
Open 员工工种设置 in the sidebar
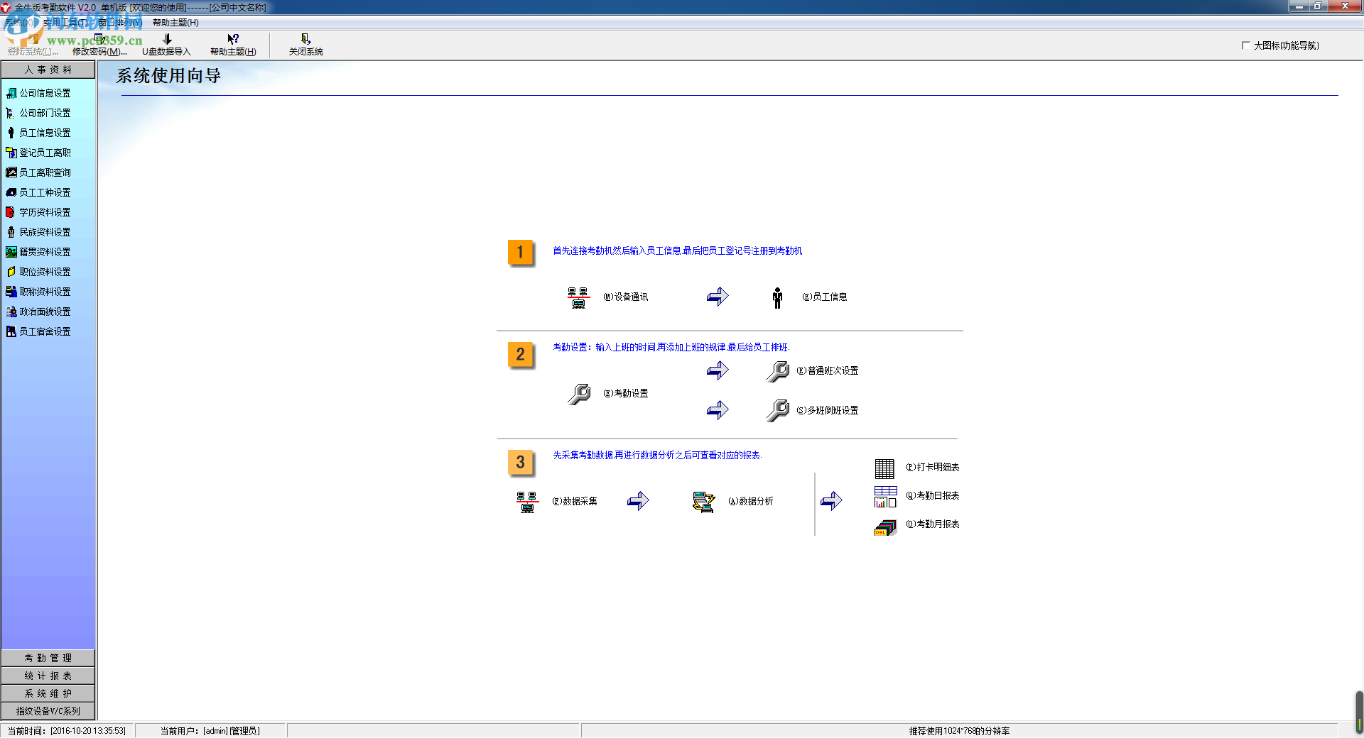[x=39, y=192]
